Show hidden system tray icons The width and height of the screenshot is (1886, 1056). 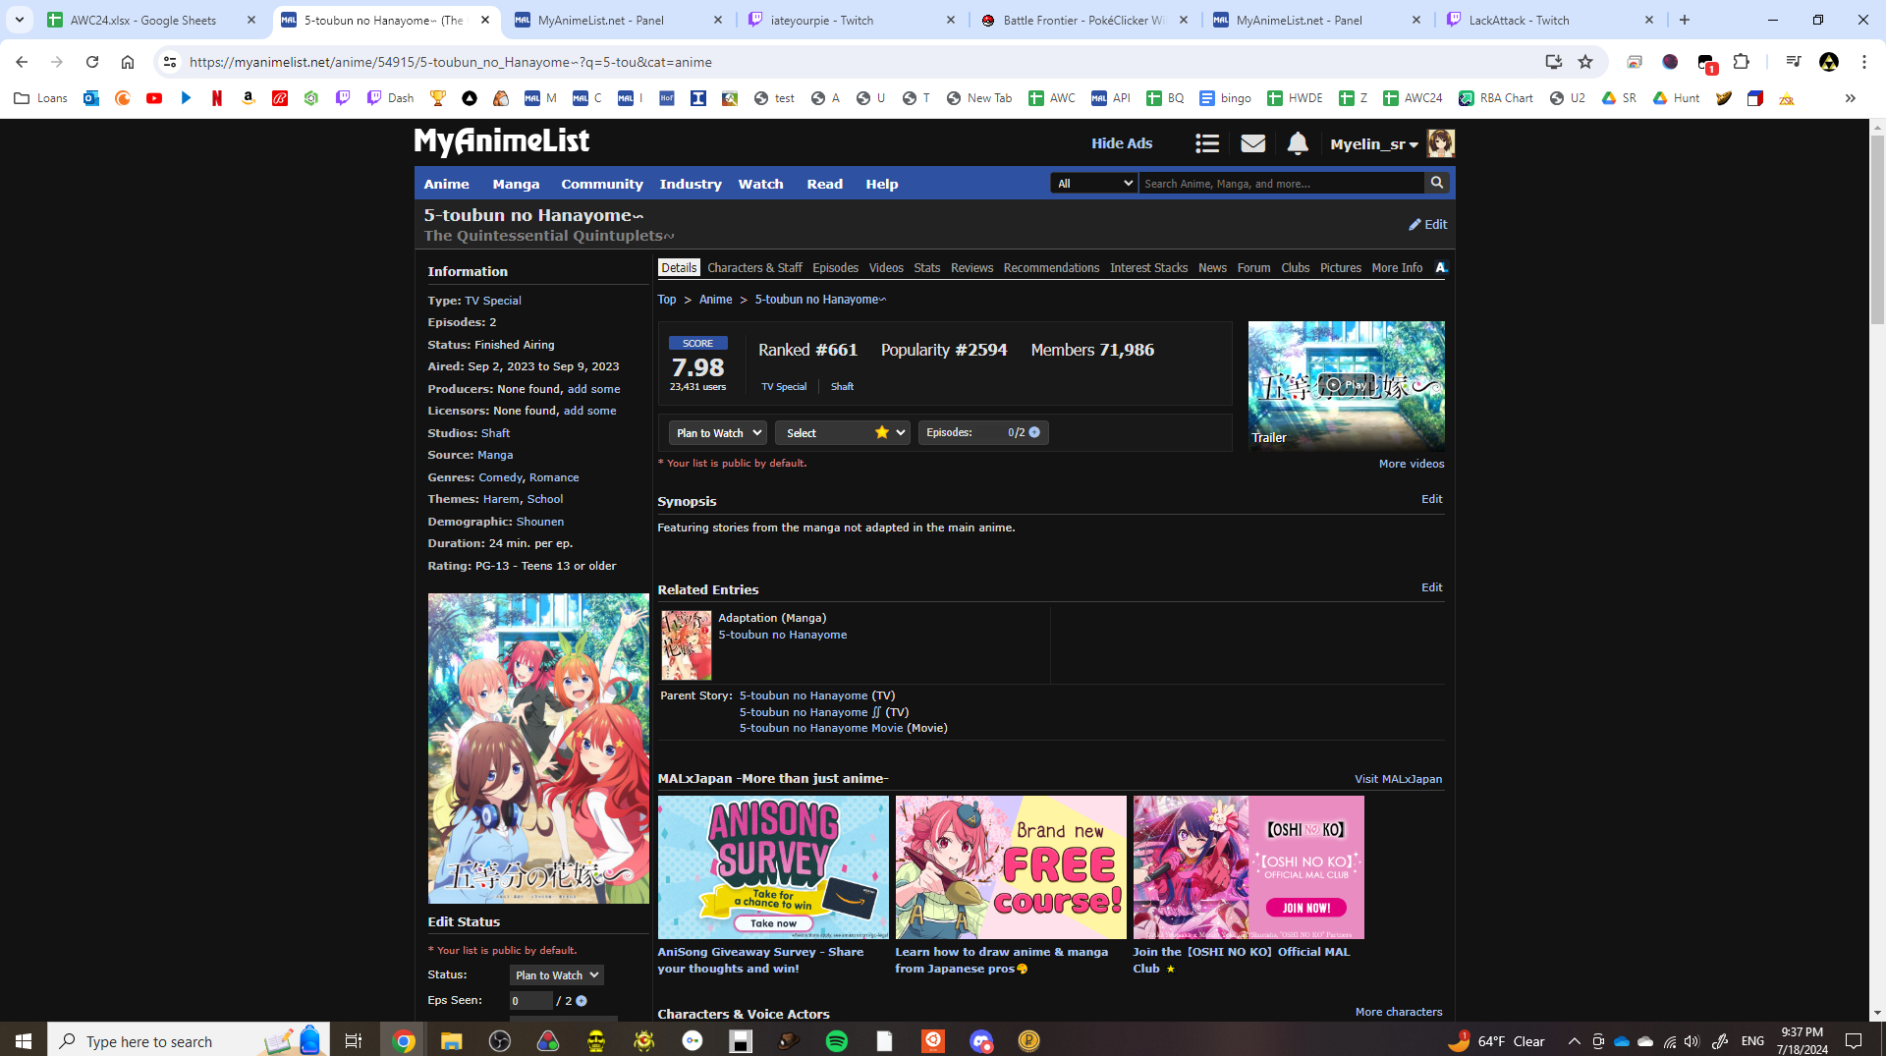pyautogui.click(x=1575, y=1041)
